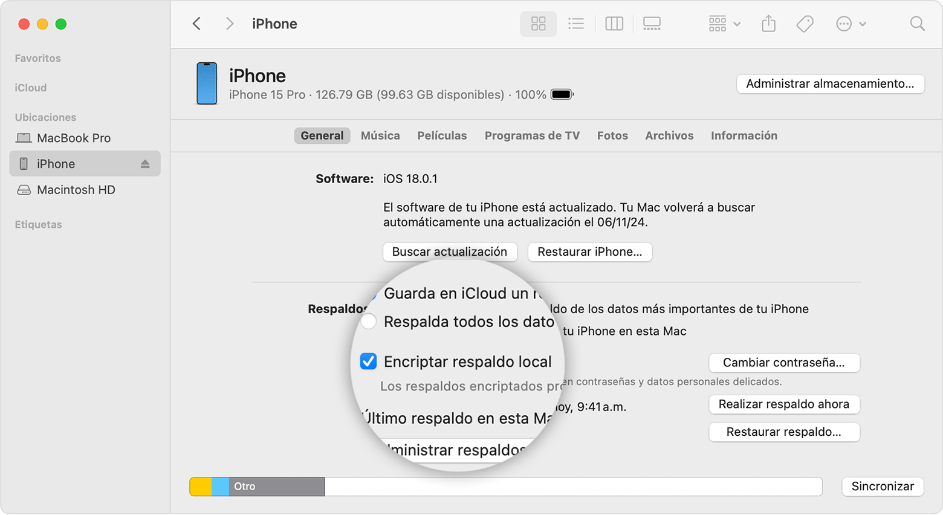
Task: Click the Ubicaciones sidebar heading
Action: [x=45, y=117]
